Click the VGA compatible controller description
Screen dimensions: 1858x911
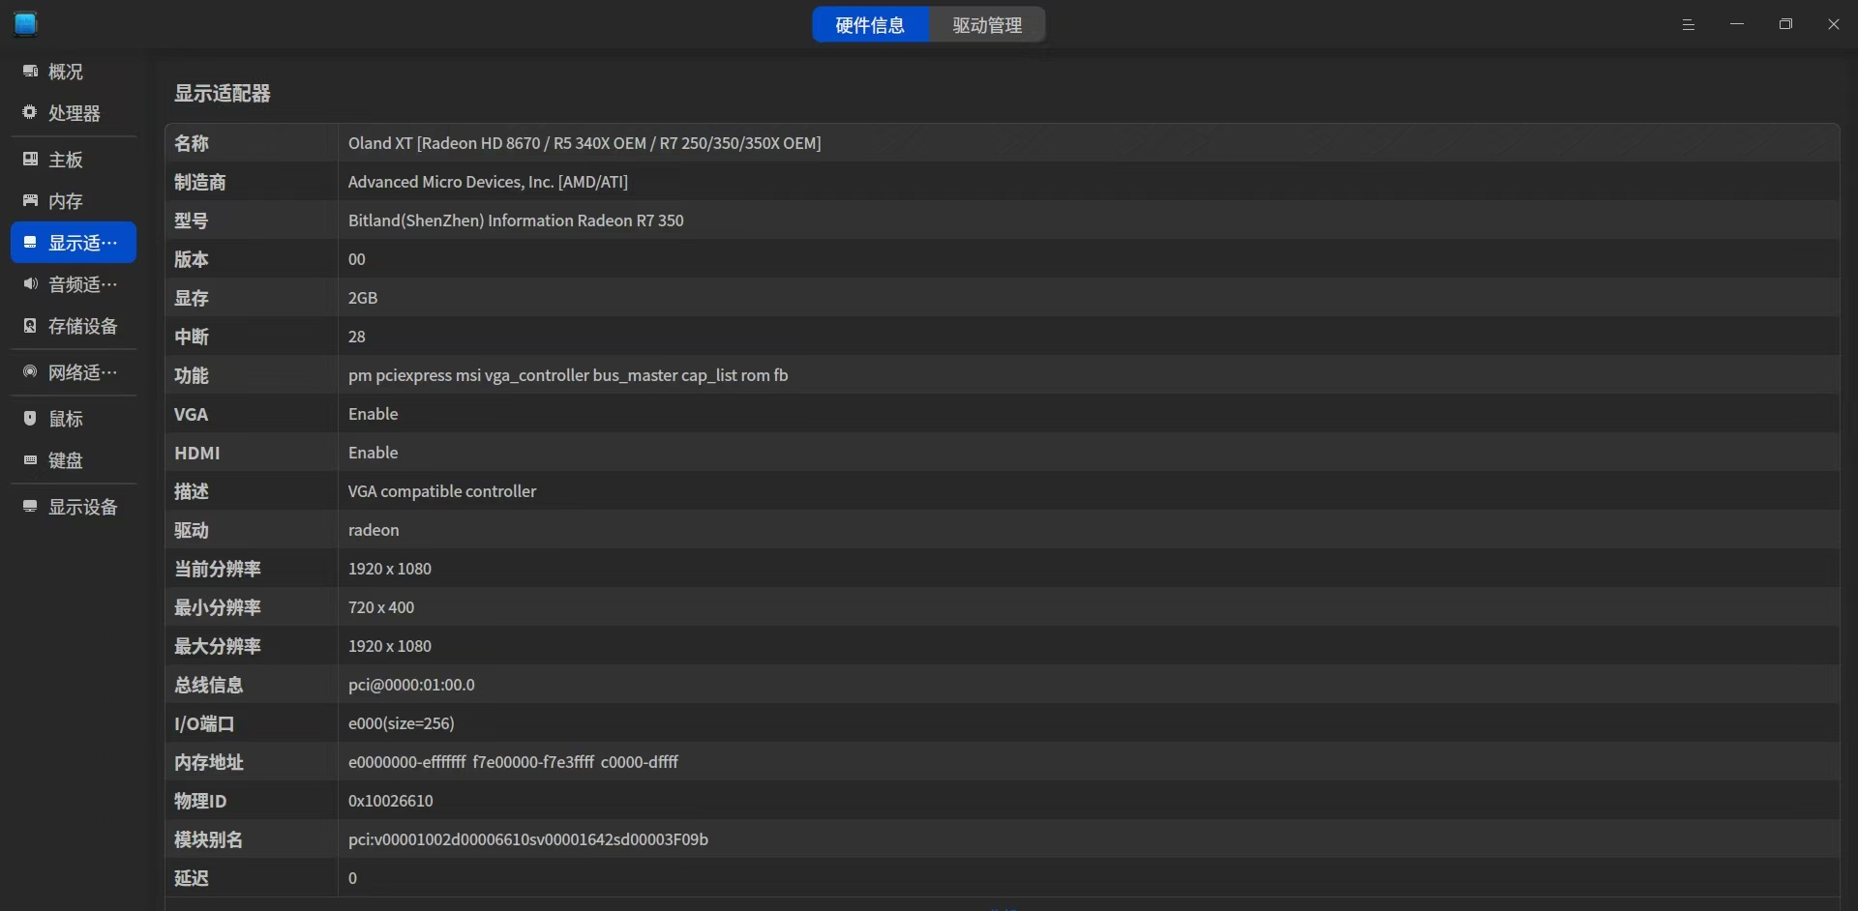[x=442, y=491]
